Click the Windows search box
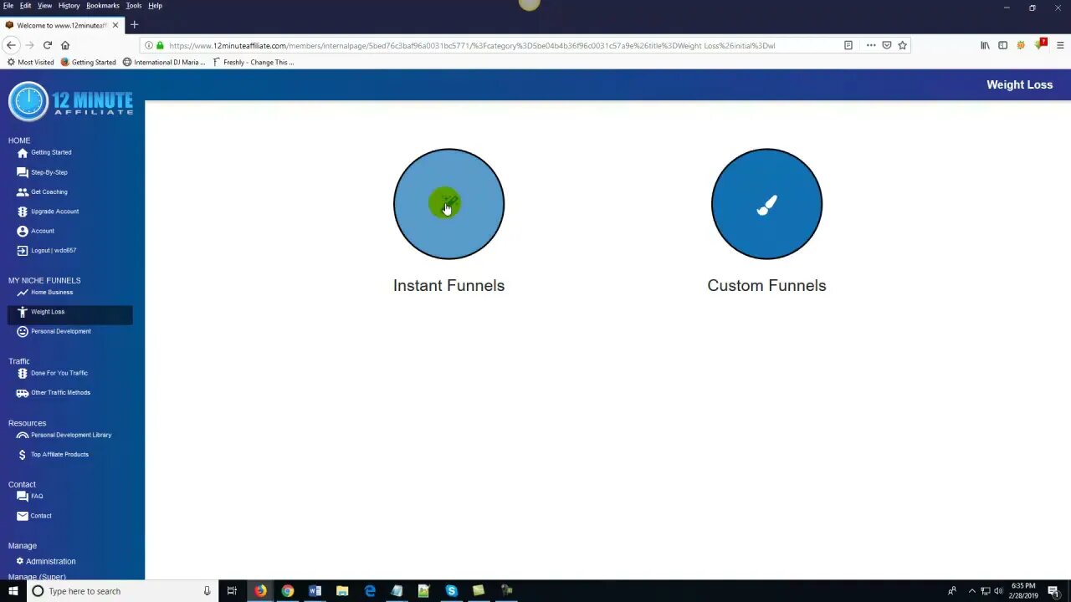1071x602 pixels. point(121,591)
